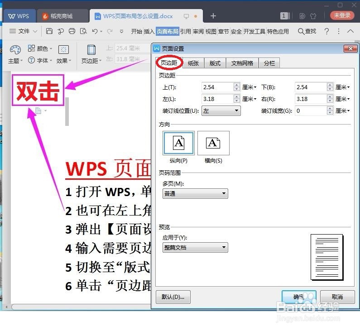This screenshot has width=360, height=331.
Task: Open the 开始 ribbon tab
Action: pyautogui.click(x=137, y=31)
